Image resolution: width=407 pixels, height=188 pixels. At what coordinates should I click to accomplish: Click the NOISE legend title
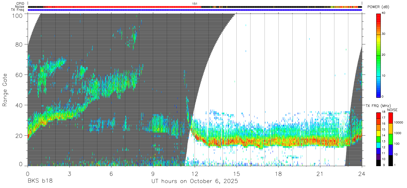(x=392, y=110)
